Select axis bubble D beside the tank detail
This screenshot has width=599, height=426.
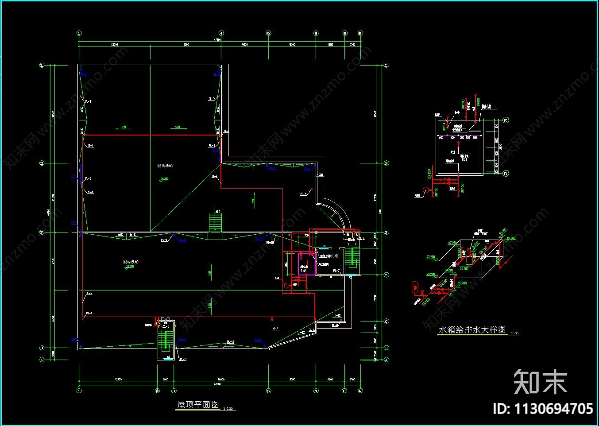click(x=505, y=174)
